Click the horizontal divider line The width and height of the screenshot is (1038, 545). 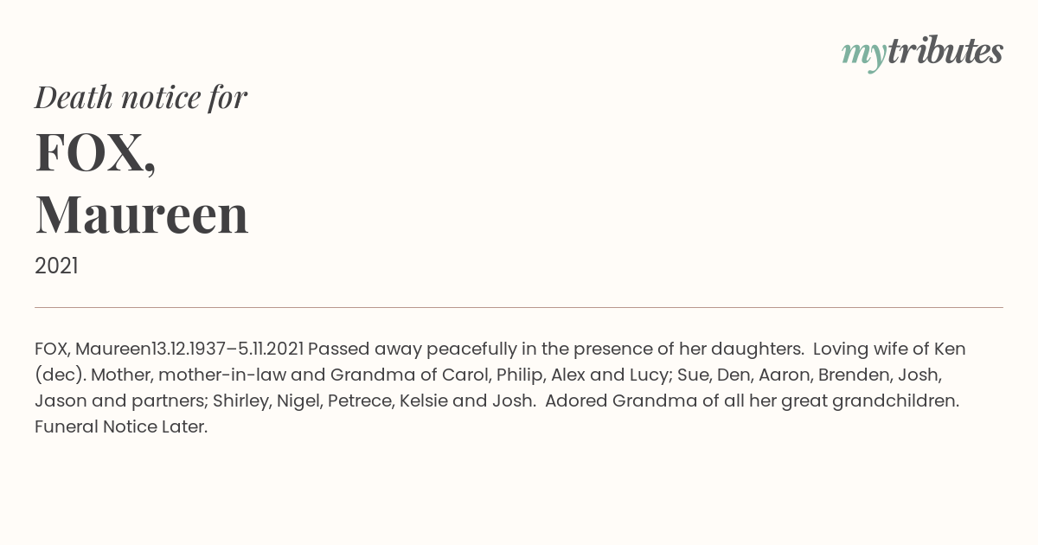(519, 307)
